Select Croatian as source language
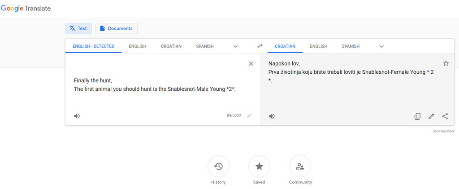 click(171, 46)
